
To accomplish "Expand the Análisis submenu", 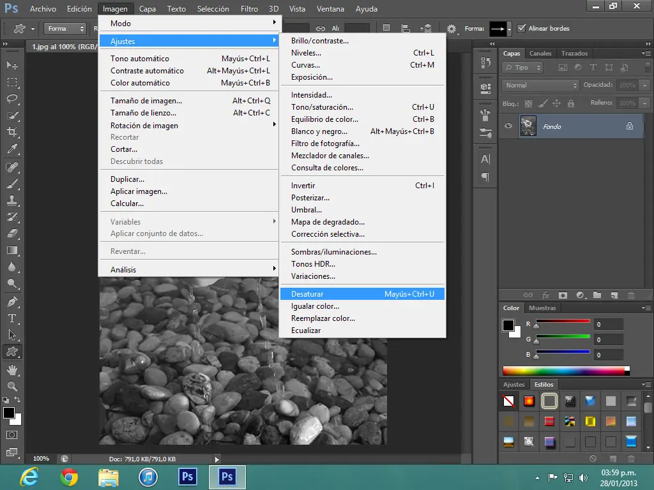I will tap(189, 270).
